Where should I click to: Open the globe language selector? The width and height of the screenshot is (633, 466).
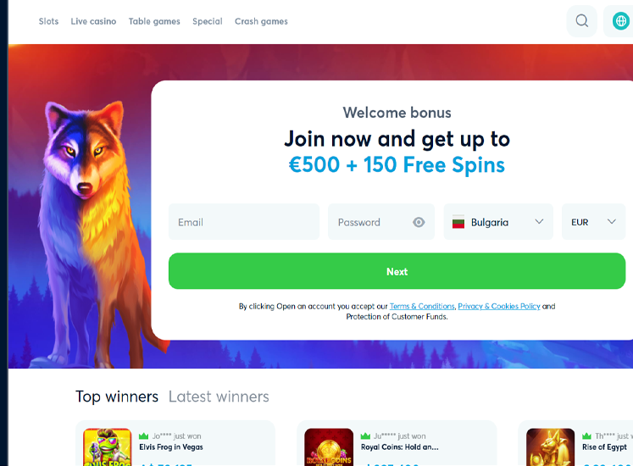pos(620,20)
